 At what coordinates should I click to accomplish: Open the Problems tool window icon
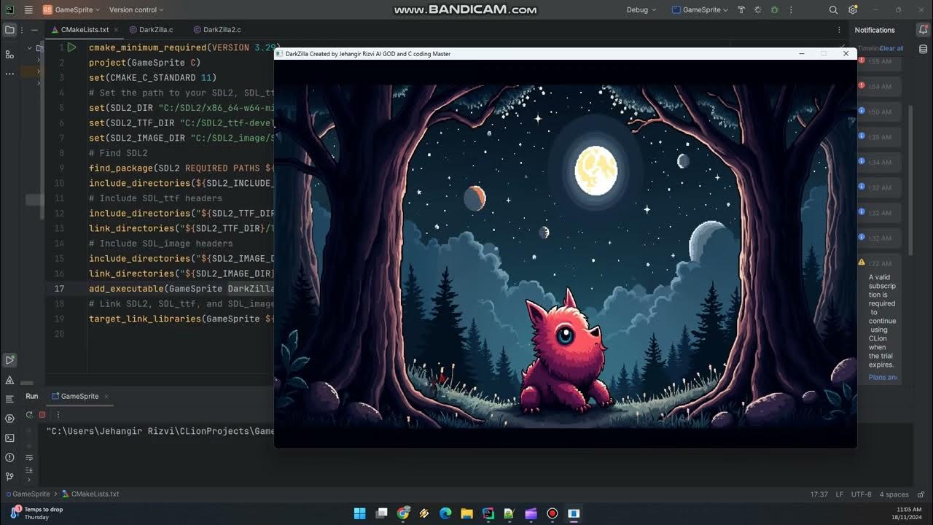click(9, 458)
